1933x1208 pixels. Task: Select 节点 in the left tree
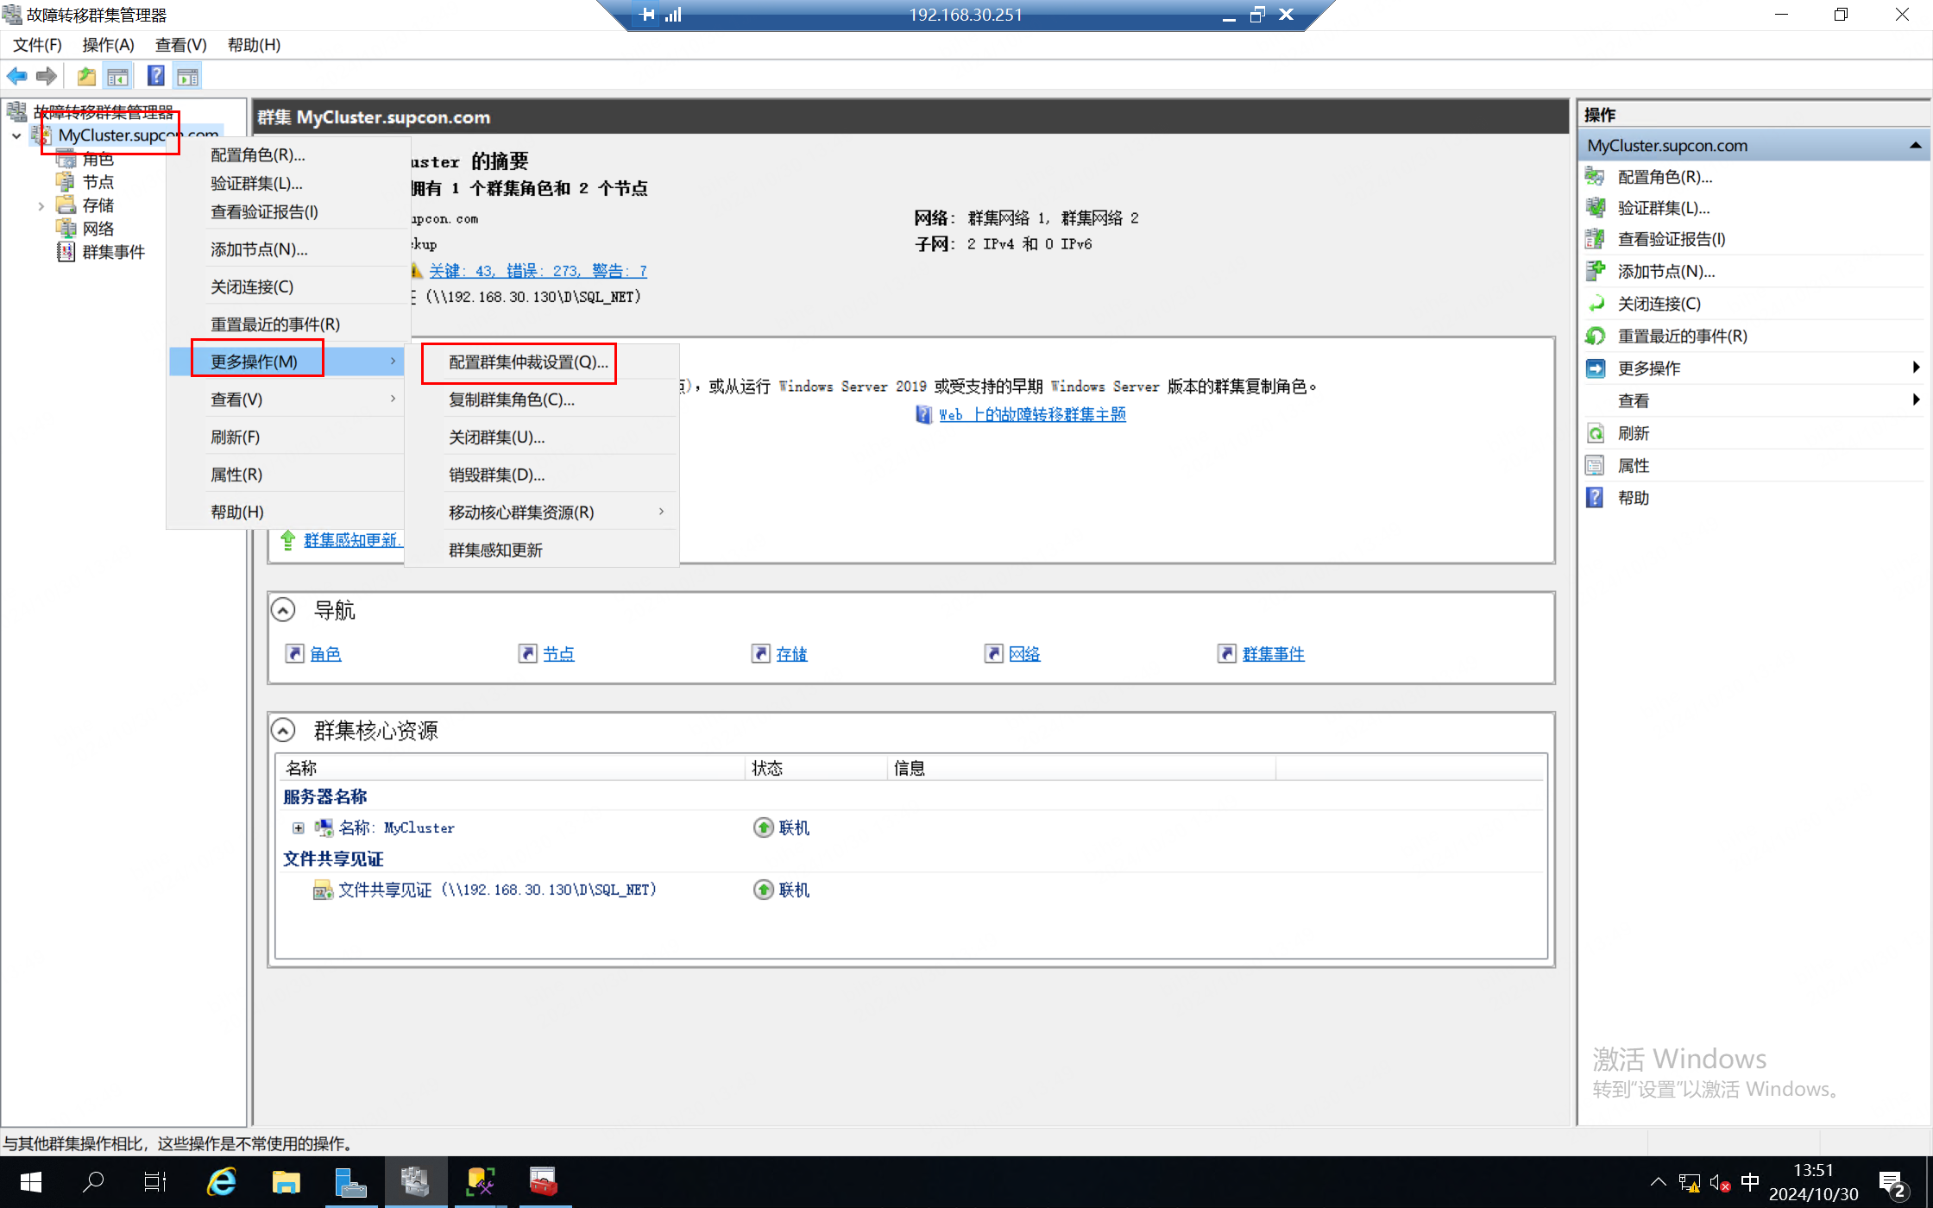98,182
